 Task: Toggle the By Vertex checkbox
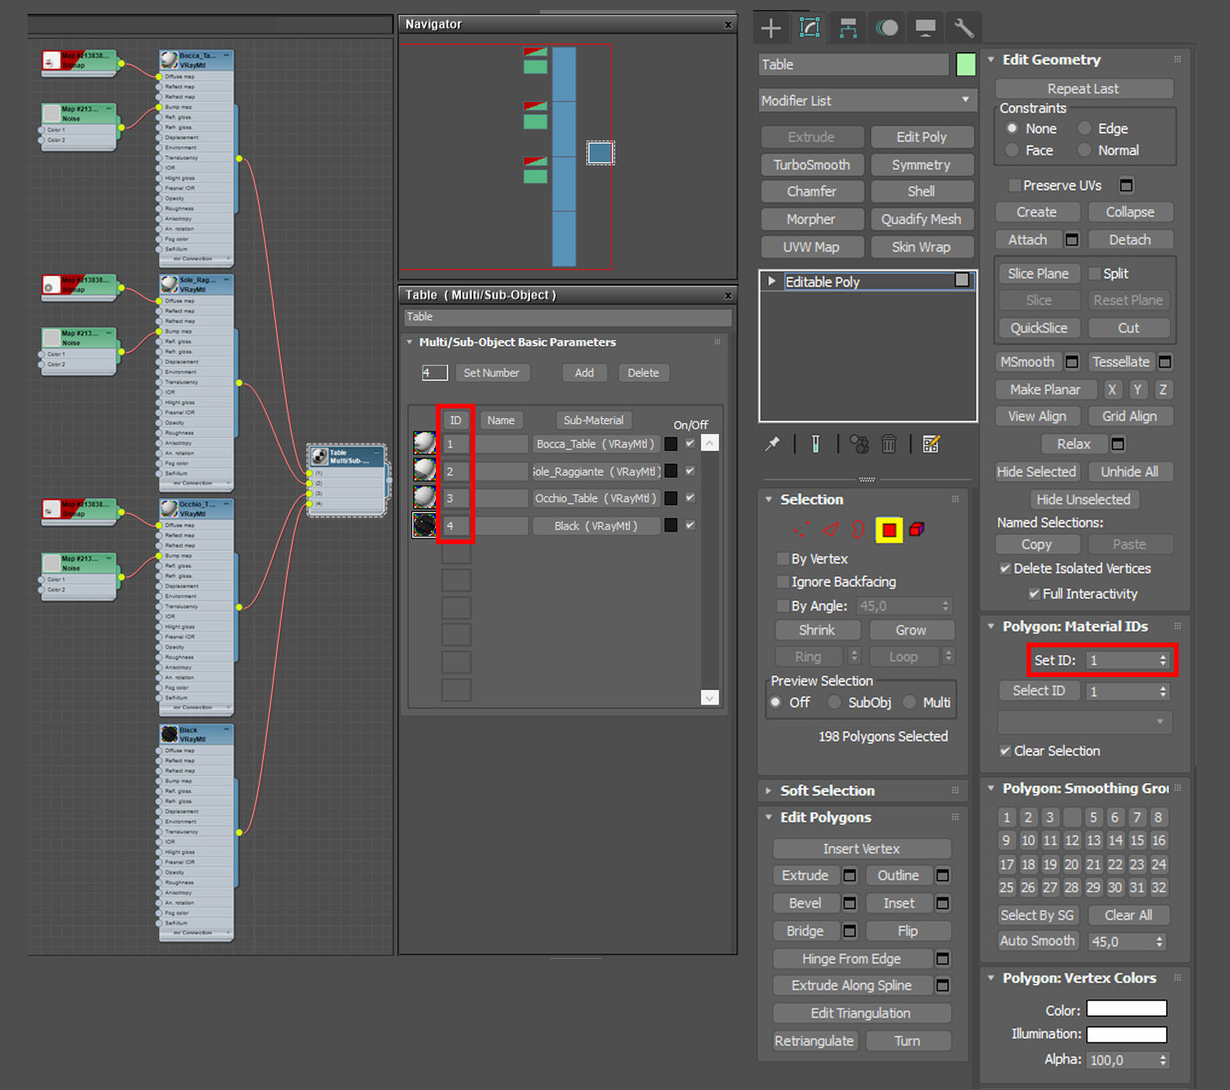click(x=782, y=559)
